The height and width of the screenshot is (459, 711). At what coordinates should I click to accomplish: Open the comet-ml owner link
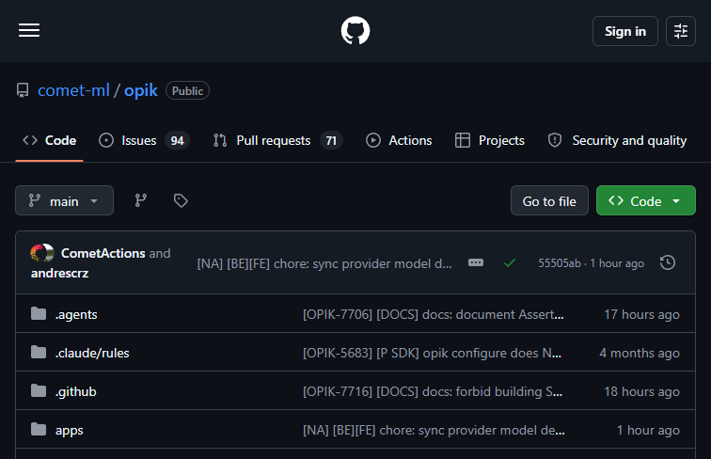73,90
